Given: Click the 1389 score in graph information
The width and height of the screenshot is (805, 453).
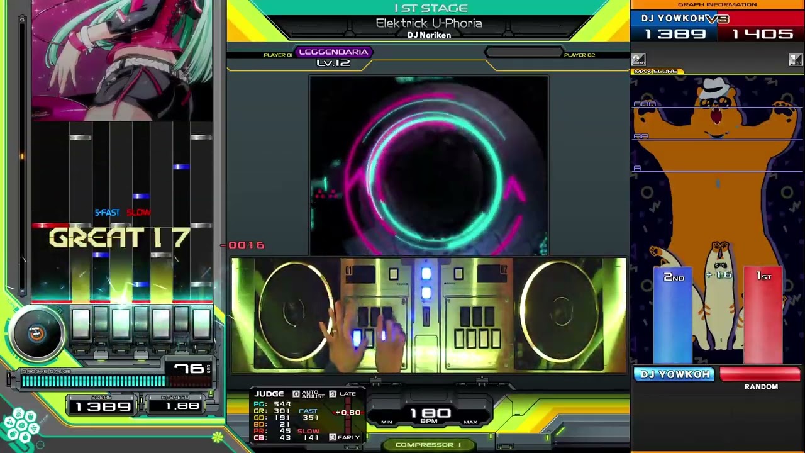Looking at the screenshot, I should 675,34.
